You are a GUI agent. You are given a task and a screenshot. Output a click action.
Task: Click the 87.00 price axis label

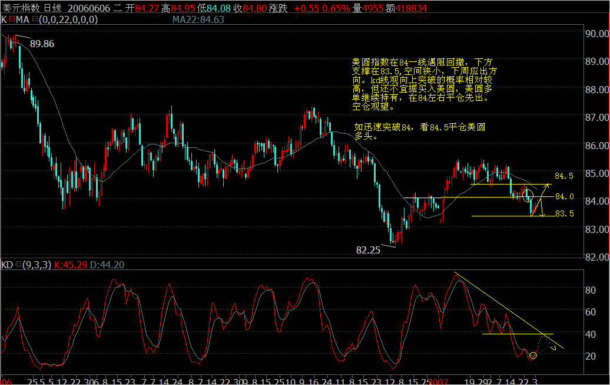[x=597, y=117]
